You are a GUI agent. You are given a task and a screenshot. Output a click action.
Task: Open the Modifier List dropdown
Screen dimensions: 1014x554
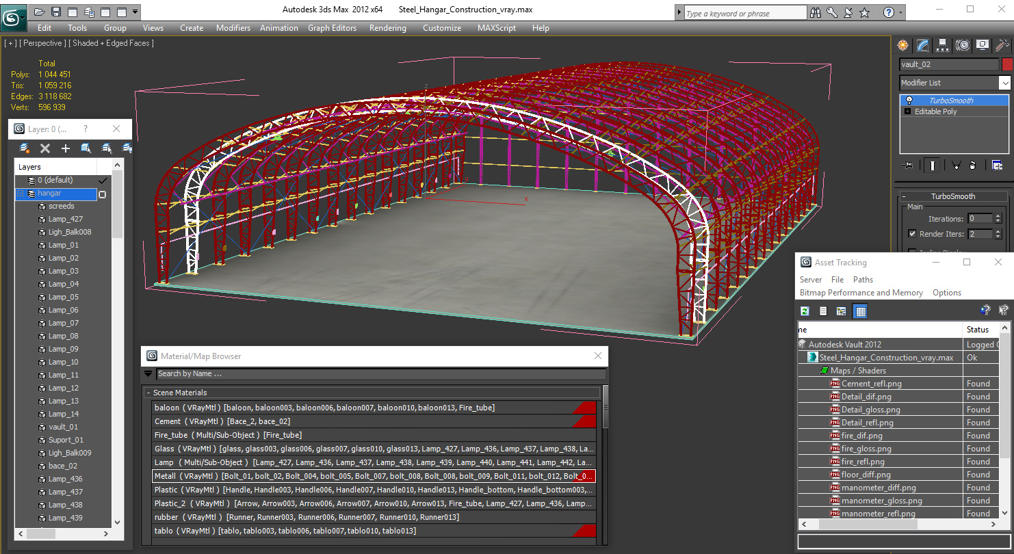[1004, 83]
